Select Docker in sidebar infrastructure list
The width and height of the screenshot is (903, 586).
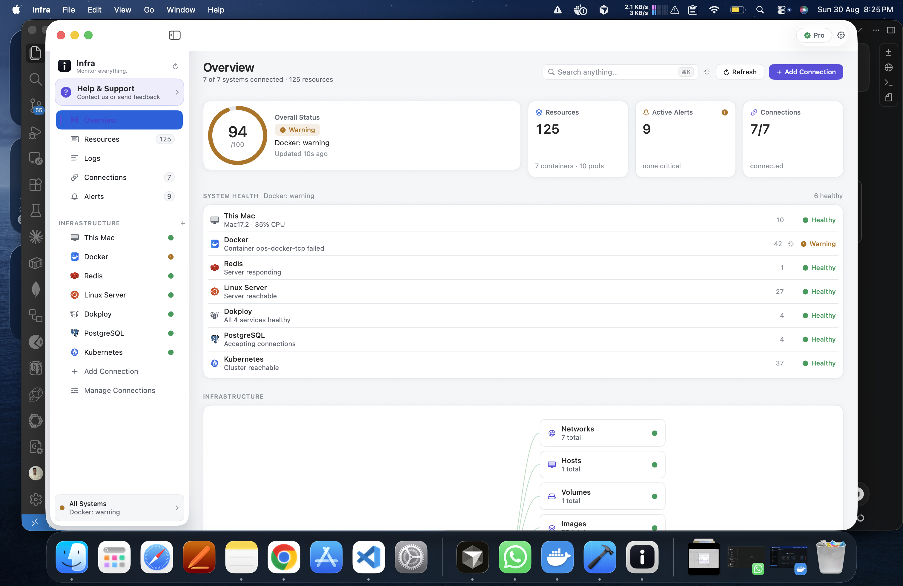[119, 257]
